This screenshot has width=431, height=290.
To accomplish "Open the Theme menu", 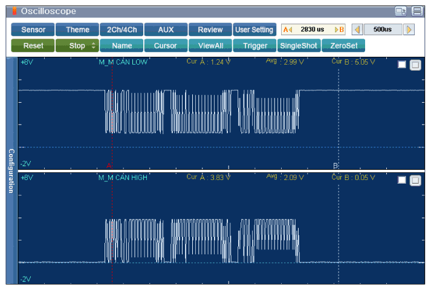I will [77, 30].
